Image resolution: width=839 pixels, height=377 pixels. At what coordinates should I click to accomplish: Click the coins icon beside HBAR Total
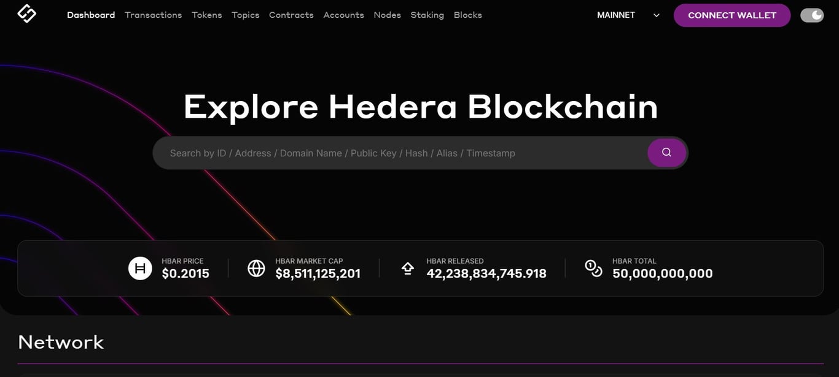pyautogui.click(x=593, y=267)
